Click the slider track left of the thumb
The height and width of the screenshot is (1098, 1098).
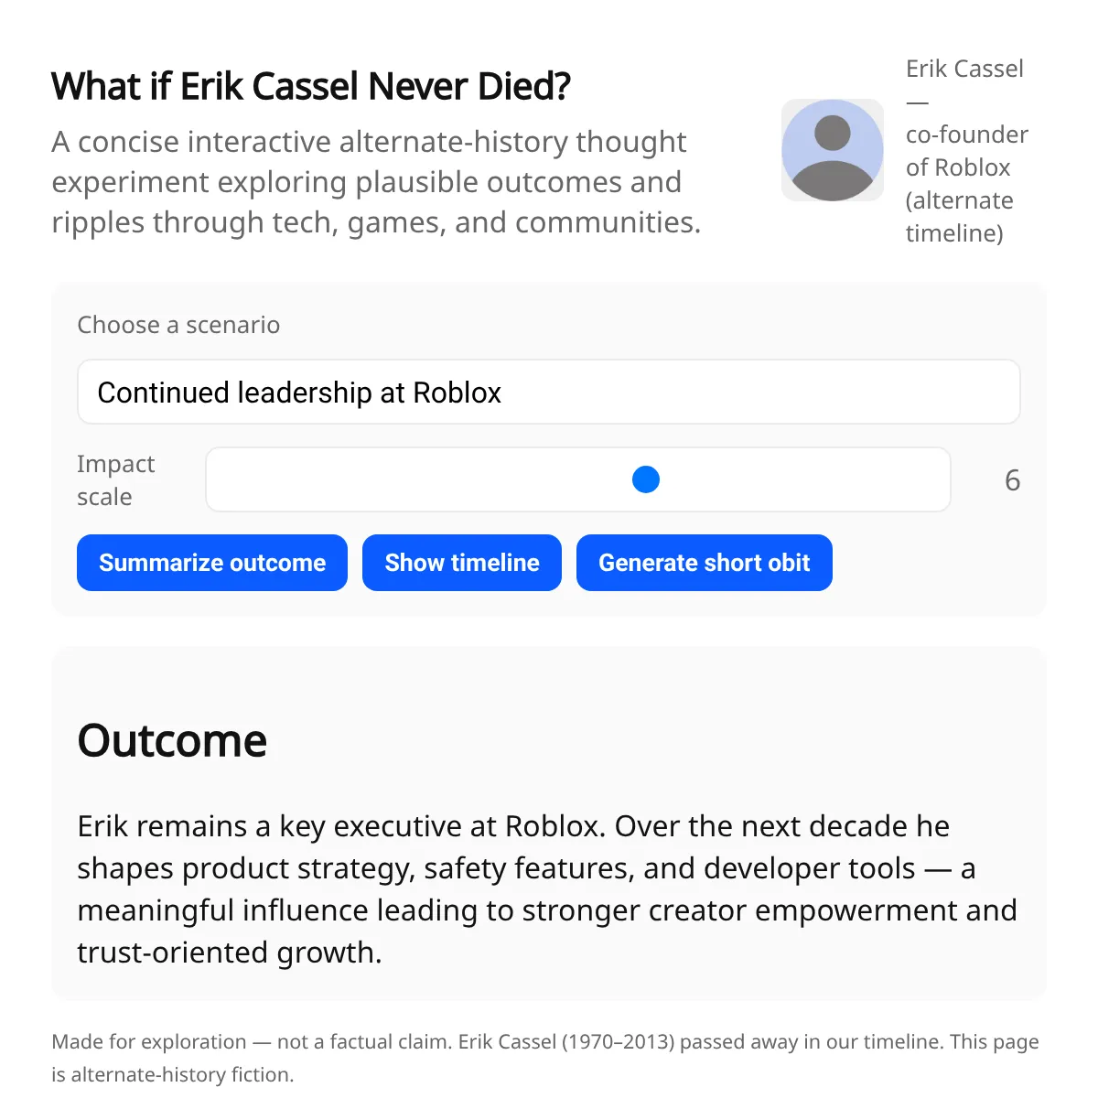[412, 479]
